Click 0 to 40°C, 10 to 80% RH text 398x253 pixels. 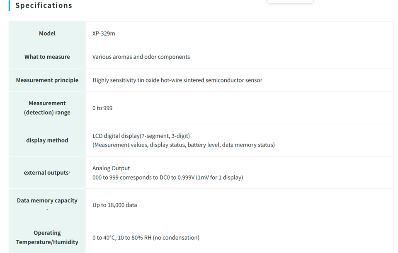point(146,238)
